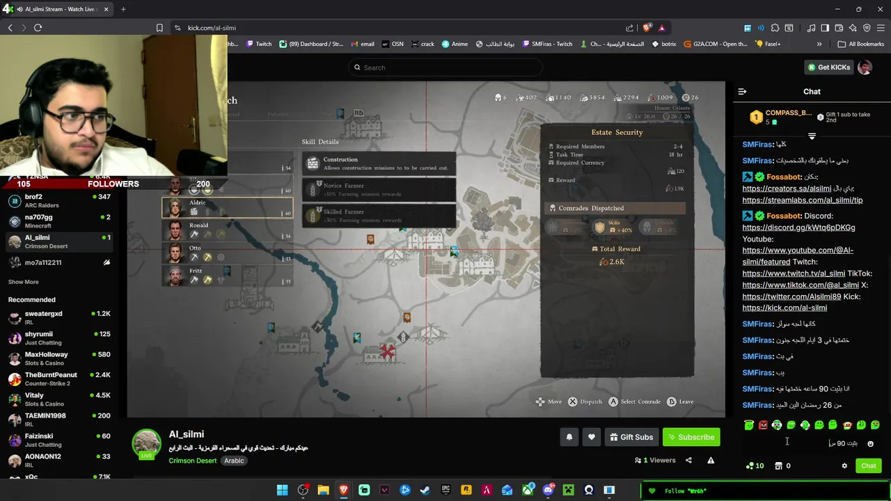Insert the red angry face emote

tap(763, 424)
